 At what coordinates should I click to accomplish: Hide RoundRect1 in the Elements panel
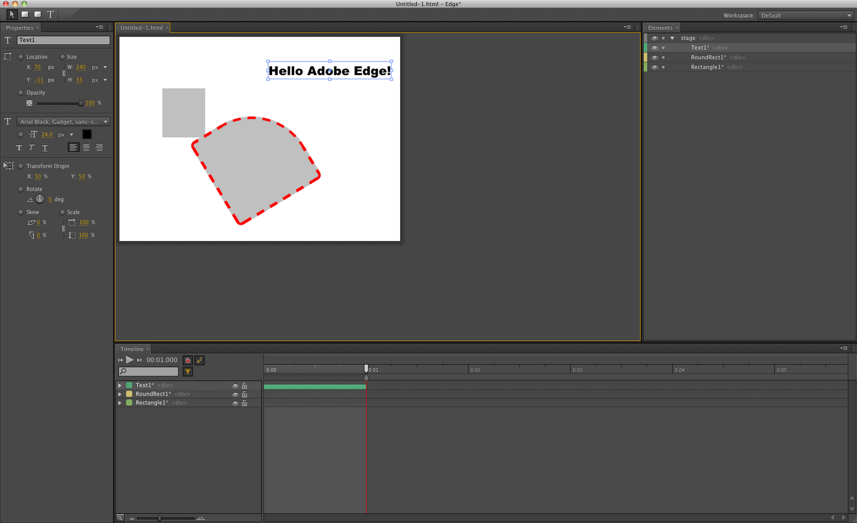pos(655,57)
